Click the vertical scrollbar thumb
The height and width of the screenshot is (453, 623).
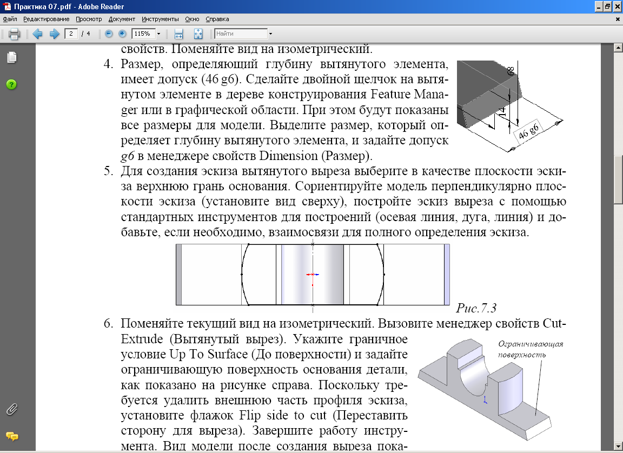(618, 180)
